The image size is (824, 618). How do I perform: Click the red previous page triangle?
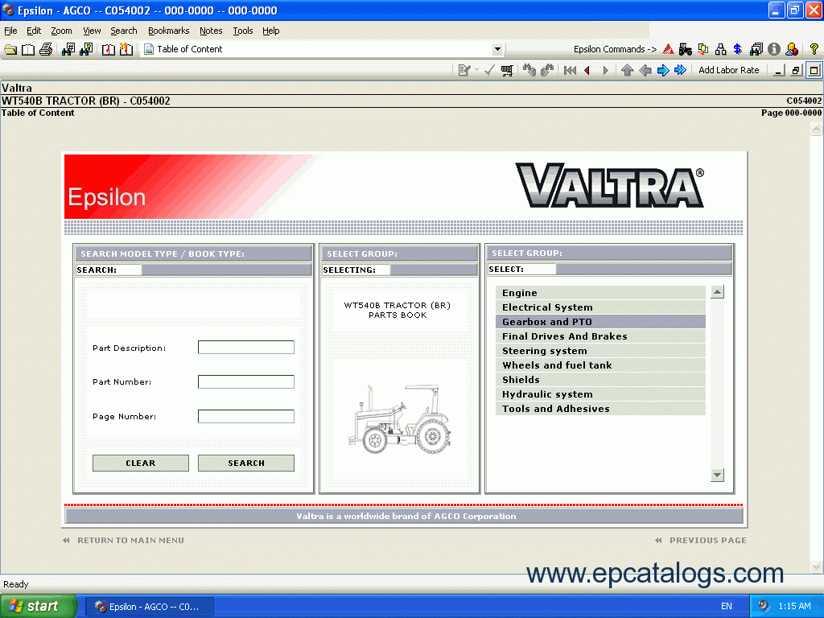click(x=587, y=70)
